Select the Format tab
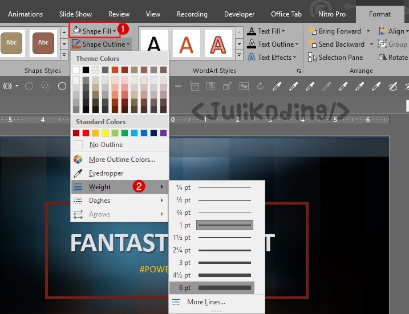The width and height of the screenshot is (409, 314). 380,14
